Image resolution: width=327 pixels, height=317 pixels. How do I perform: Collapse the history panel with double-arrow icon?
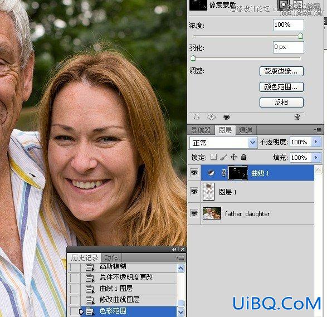(174, 249)
